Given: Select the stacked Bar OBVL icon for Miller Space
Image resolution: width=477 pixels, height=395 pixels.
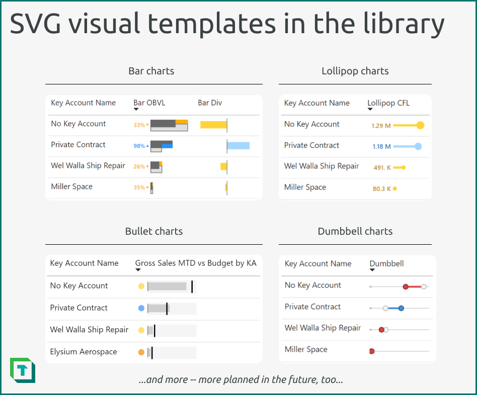Looking at the screenshot, I should (152, 187).
